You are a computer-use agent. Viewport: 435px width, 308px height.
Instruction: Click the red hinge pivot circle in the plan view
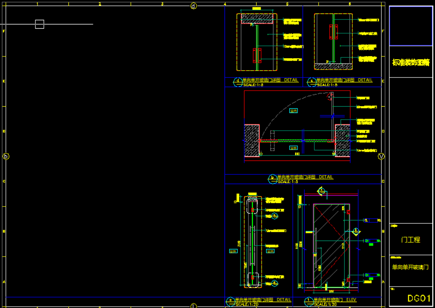pos(330,97)
